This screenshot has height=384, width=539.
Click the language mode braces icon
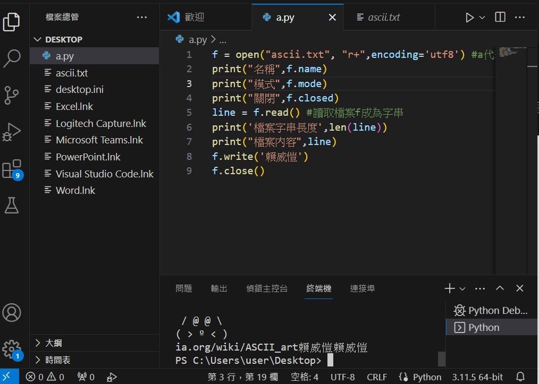pyautogui.click(x=403, y=377)
